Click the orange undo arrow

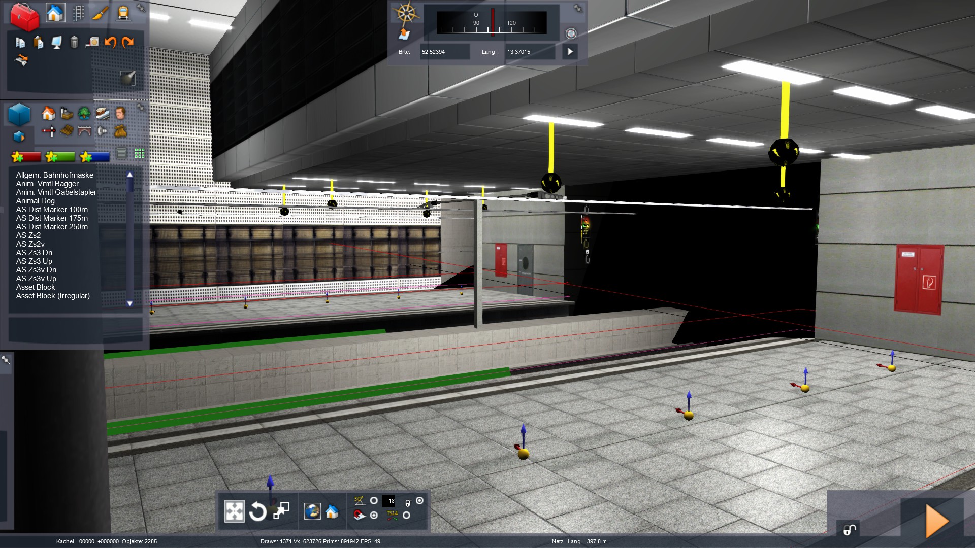pos(110,42)
